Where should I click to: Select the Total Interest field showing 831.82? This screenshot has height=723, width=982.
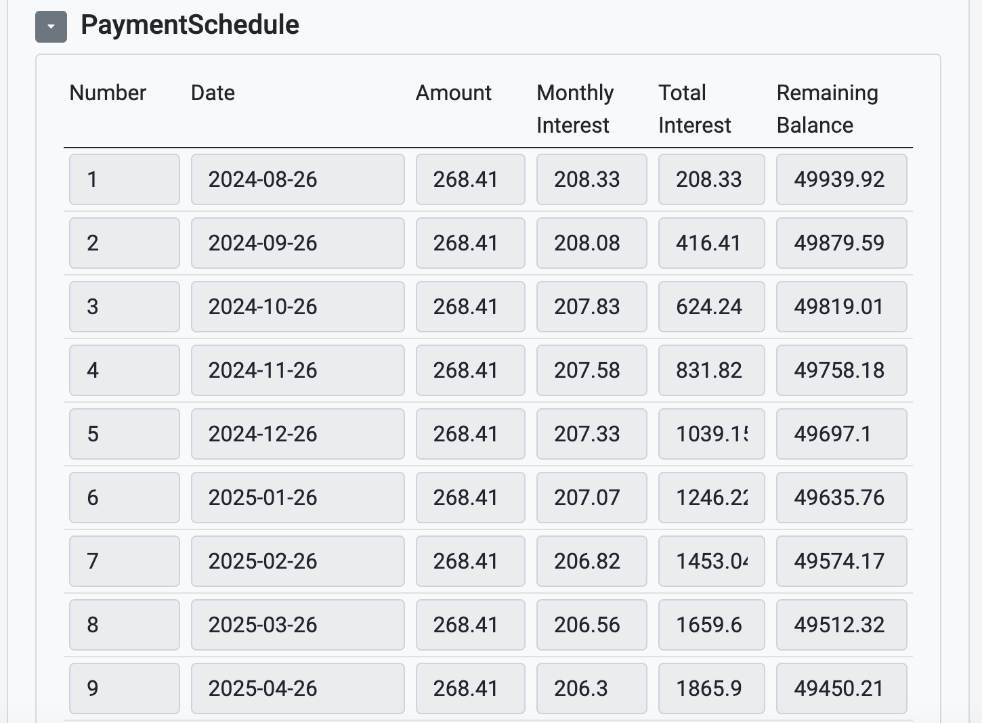(x=710, y=370)
